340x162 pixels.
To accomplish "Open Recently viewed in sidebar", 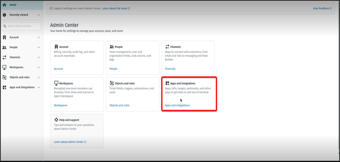I will tap(21, 15).
